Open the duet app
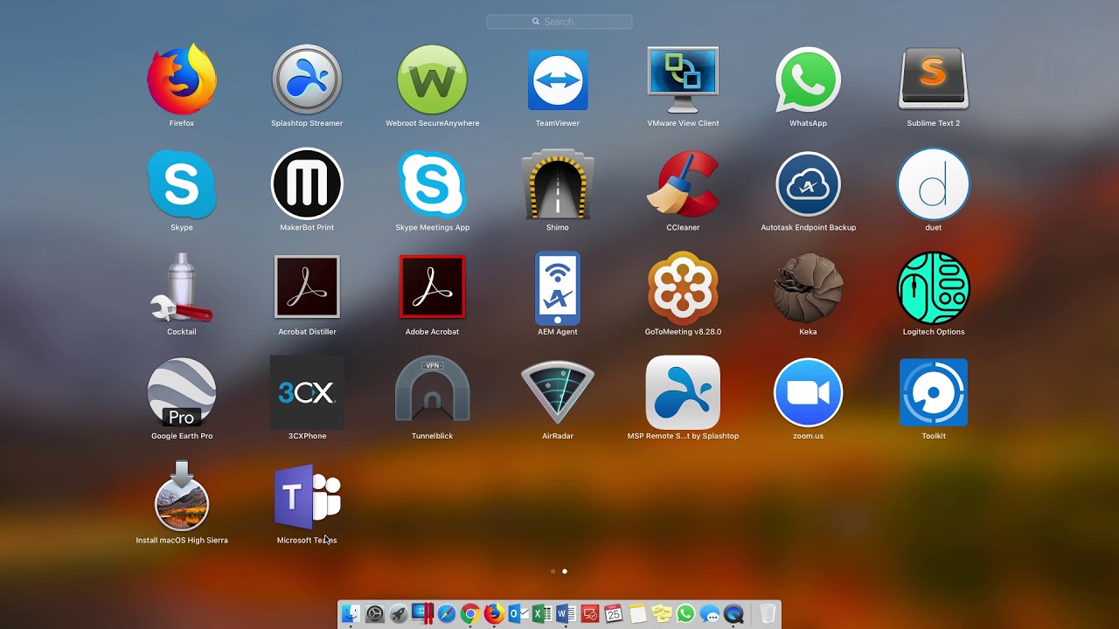 tap(934, 183)
